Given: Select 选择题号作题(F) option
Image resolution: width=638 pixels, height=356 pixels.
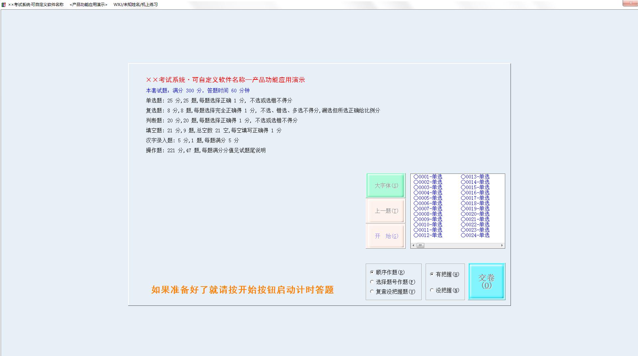Looking at the screenshot, I should click(393, 282).
